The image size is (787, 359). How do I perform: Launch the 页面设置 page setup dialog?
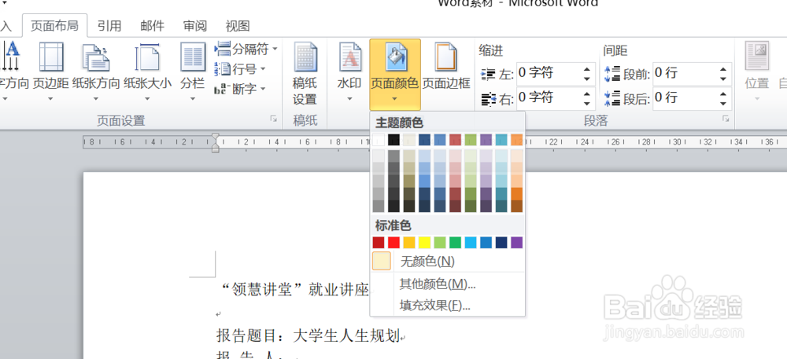tap(274, 119)
